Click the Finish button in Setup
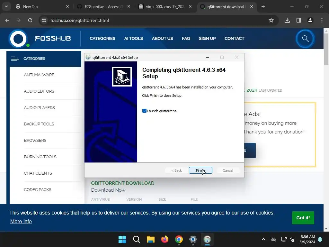The image size is (329, 247). pyautogui.click(x=200, y=170)
